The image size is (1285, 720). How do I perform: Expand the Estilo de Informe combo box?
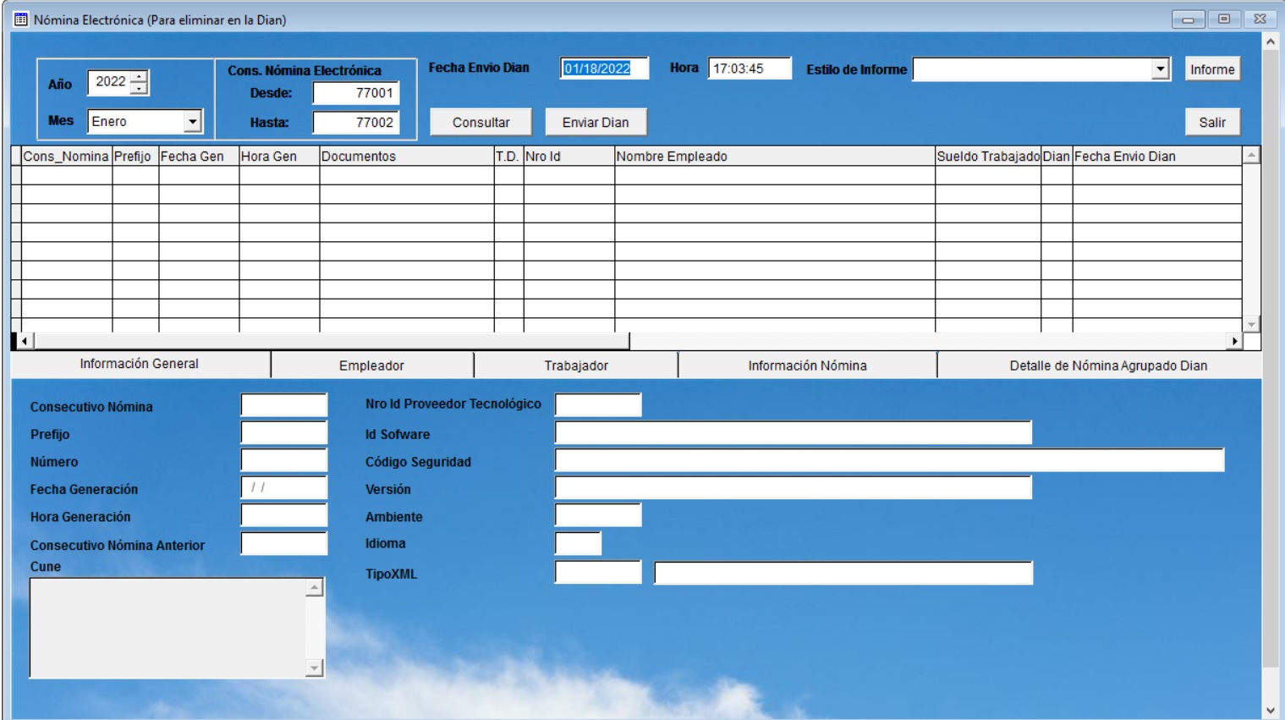[x=1161, y=69]
